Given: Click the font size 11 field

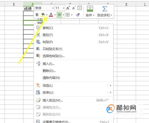Looking at the screenshot, I should pyautogui.click(x=60, y=8).
